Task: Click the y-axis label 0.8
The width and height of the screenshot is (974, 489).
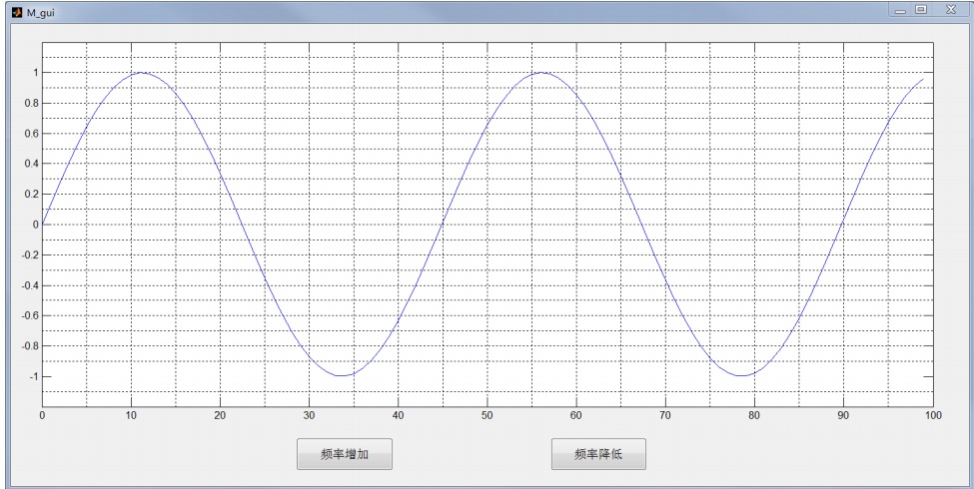Action: click(x=32, y=103)
